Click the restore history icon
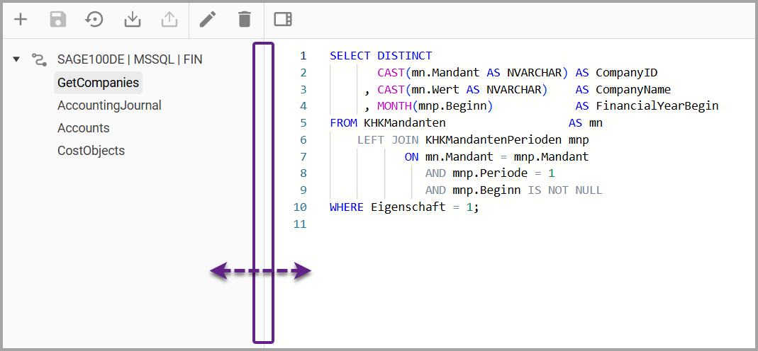This screenshot has width=758, height=351. pos(94,19)
